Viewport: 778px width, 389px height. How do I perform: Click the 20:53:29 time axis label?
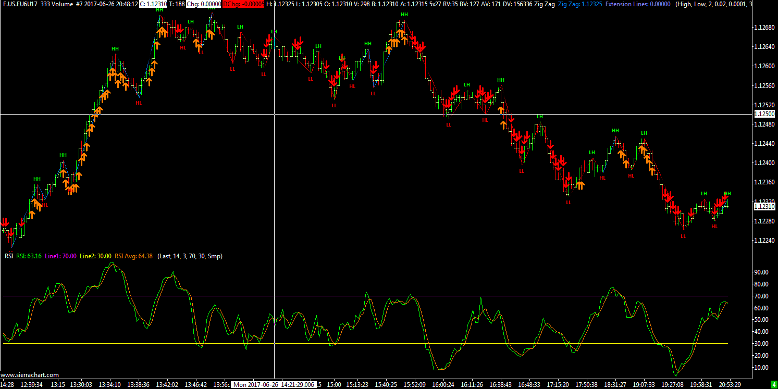(730, 384)
